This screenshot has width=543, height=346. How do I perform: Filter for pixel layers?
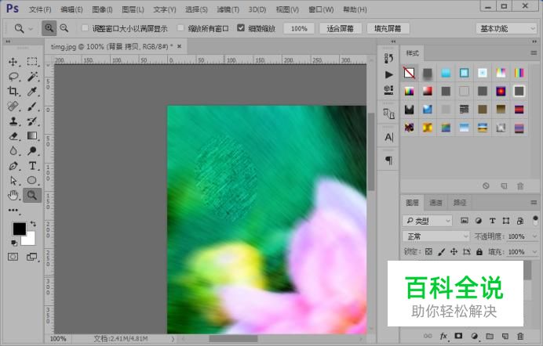tap(465, 221)
